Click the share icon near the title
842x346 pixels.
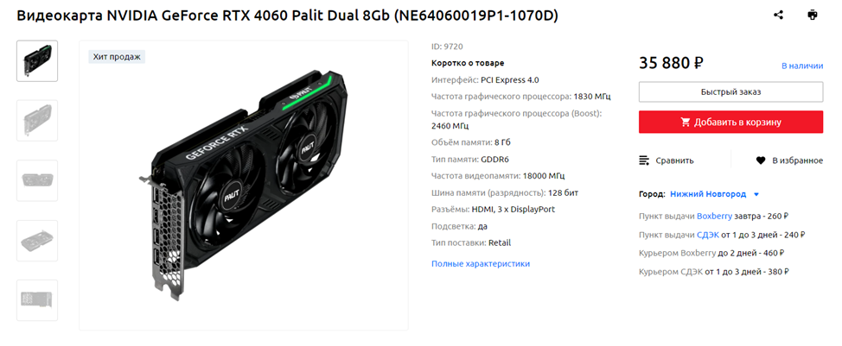click(778, 15)
